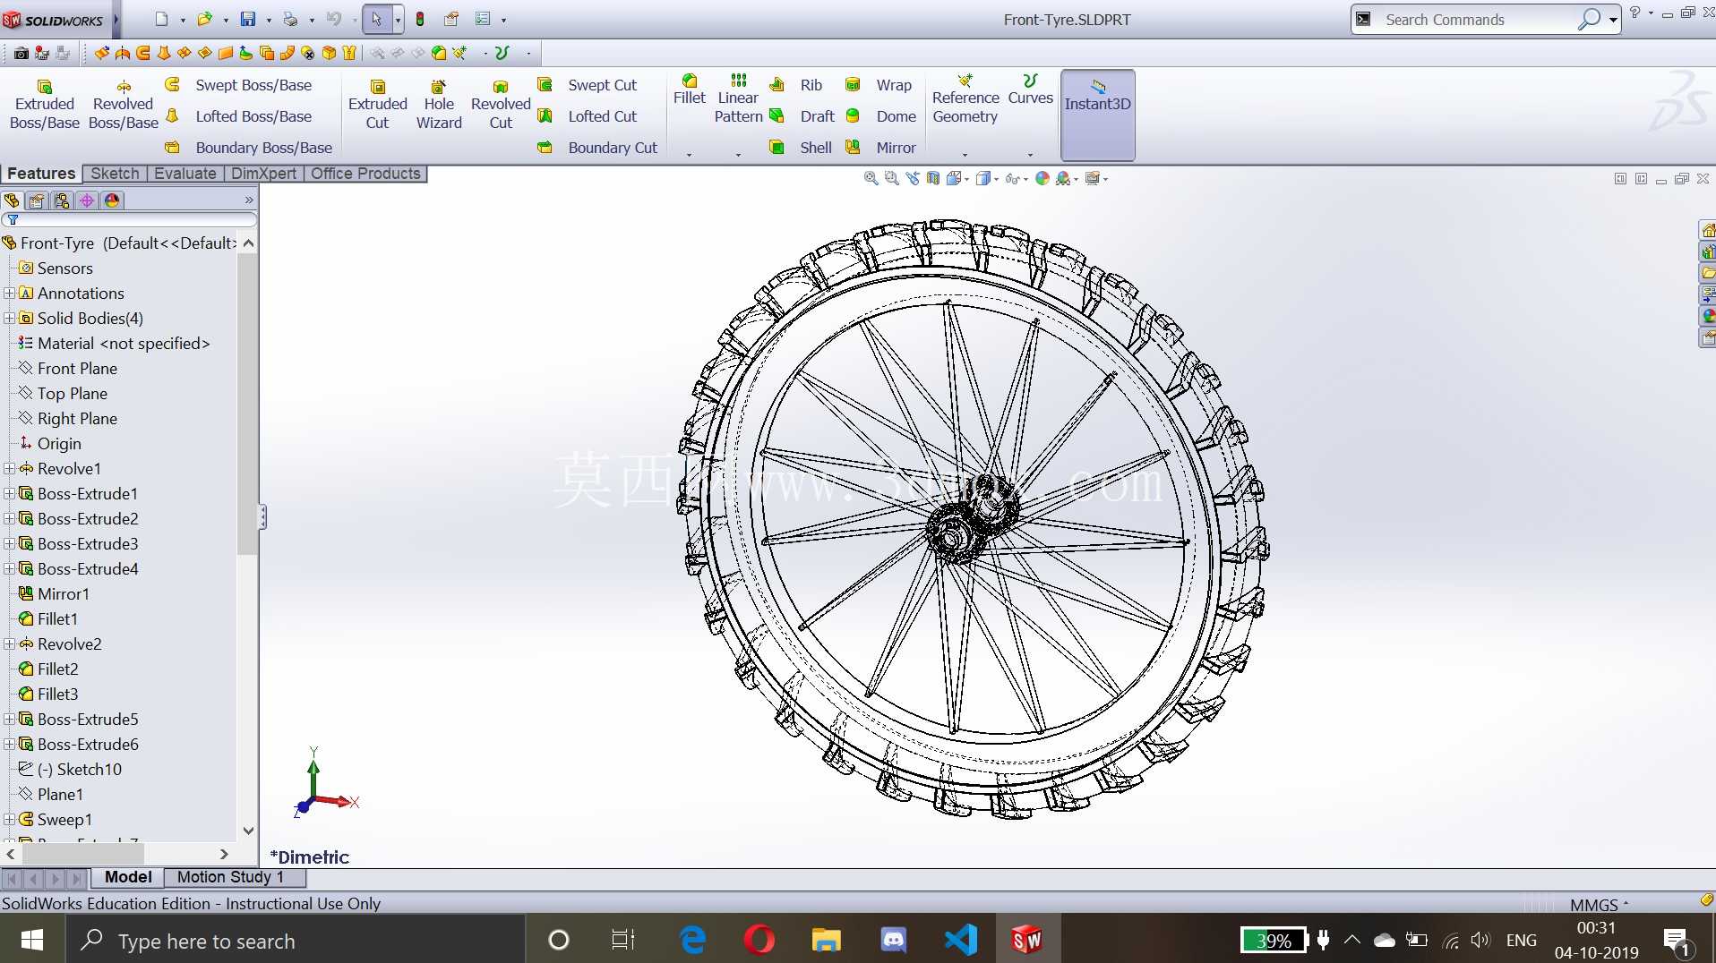Open the Hole Wizard tool
This screenshot has height=963, width=1716.
[x=439, y=105]
